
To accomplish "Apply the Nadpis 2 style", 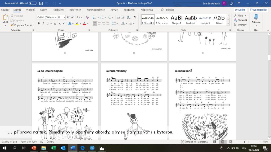I will click(x=191, y=20).
